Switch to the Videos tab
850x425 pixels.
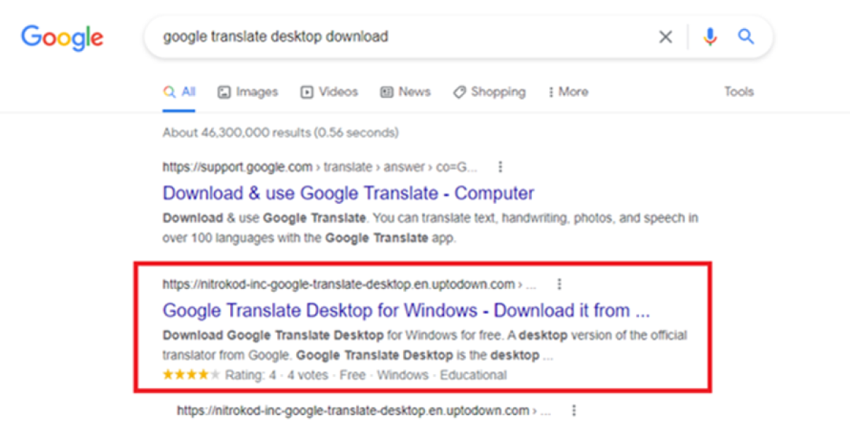tap(329, 91)
